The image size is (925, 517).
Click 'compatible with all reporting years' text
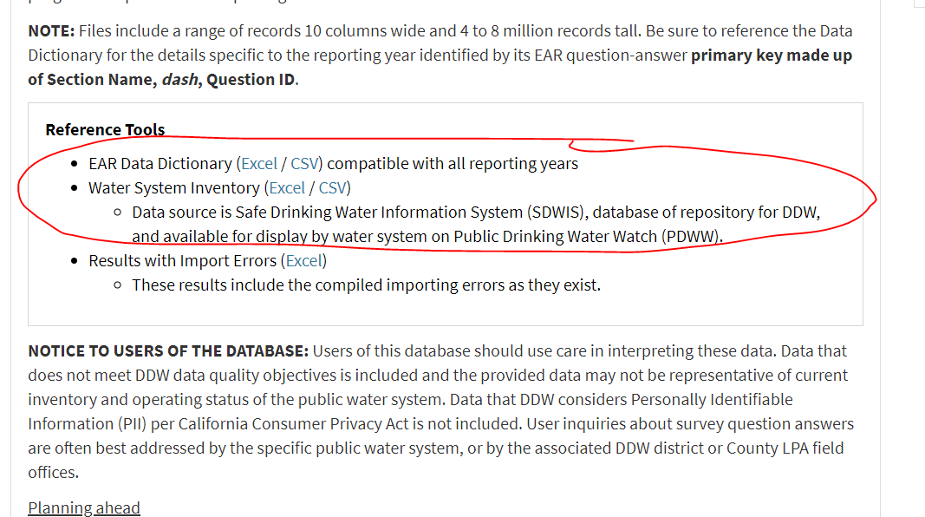[453, 163]
